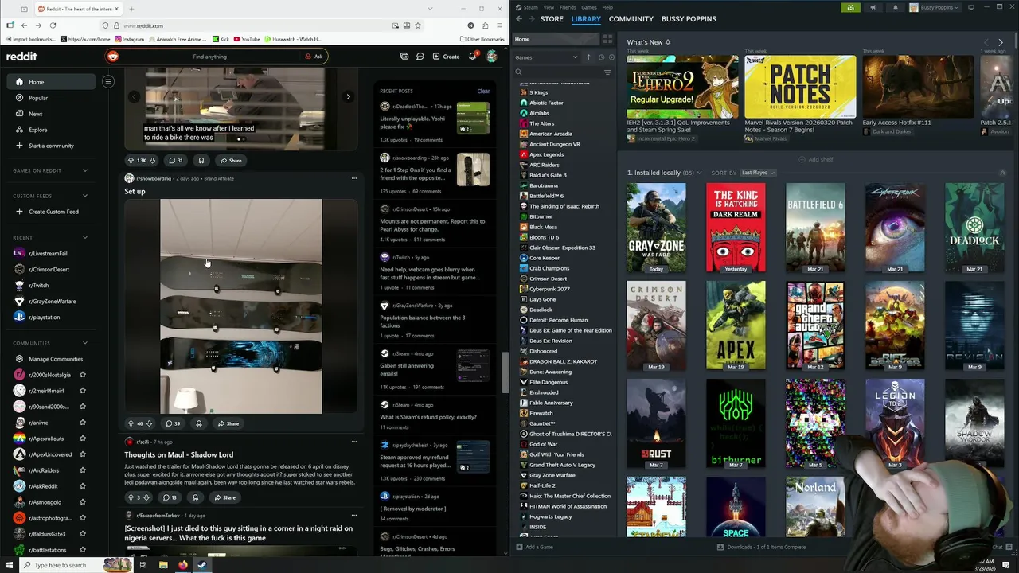Image resolution: width=1019 pixels, height=573 pixels.
Task: Favorite r/Apexrollouts with star
Action: point(83,439)
